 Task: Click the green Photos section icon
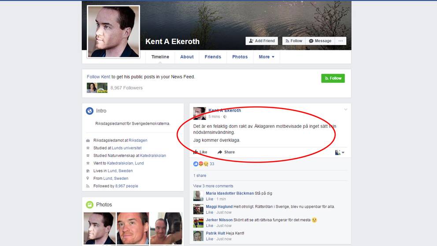[x=89, y=205]
